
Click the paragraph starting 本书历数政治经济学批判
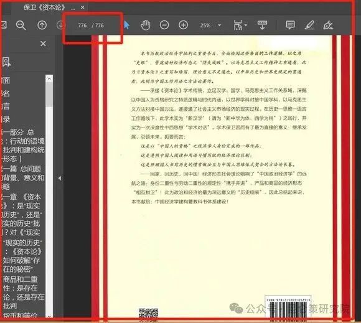(x=218, y=67)
